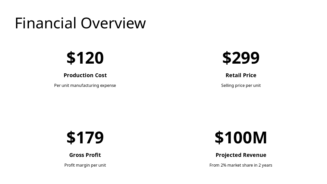Select the $299 retail price figure
Viewport: 327px width, 184px height.
[241, 58]
